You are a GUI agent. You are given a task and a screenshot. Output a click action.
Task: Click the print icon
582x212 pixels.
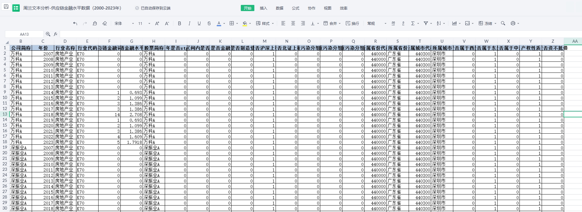pyautogui.click(x=513, y=23)
